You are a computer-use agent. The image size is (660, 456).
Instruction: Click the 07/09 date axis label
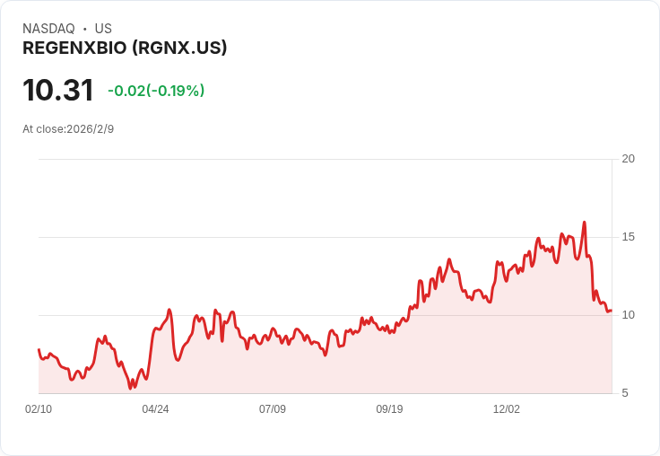click(x=273, y=408)
